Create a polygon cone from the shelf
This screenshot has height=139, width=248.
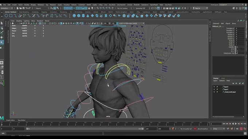pyautogui.click(x=88, y=16)
